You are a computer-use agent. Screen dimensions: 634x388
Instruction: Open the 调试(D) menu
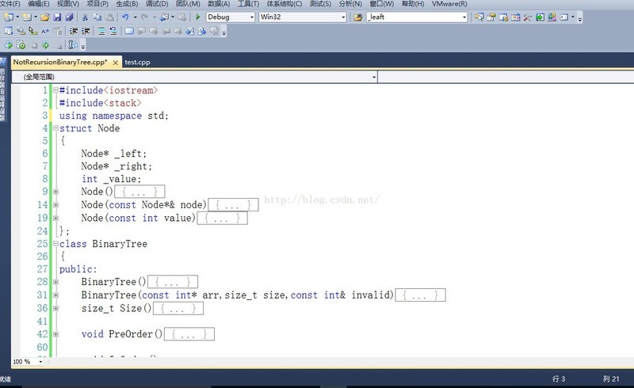click(x=157, y=4)
